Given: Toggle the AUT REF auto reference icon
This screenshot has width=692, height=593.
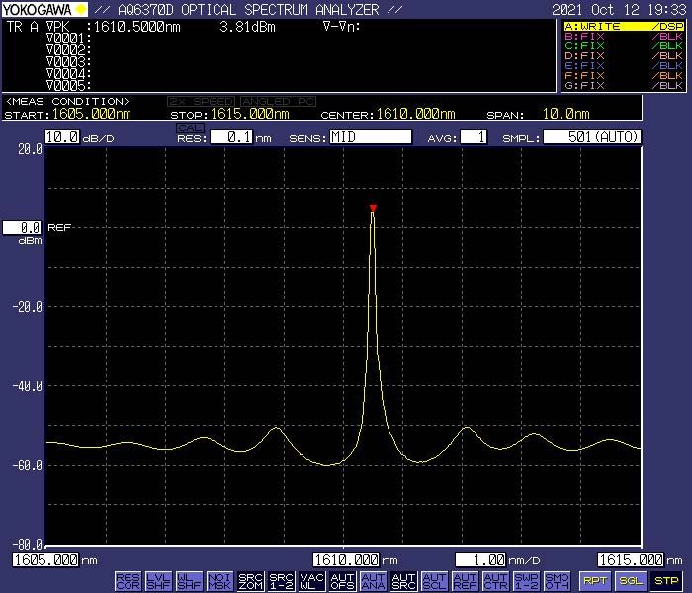Looking at the screenshot, I should 465,580.
